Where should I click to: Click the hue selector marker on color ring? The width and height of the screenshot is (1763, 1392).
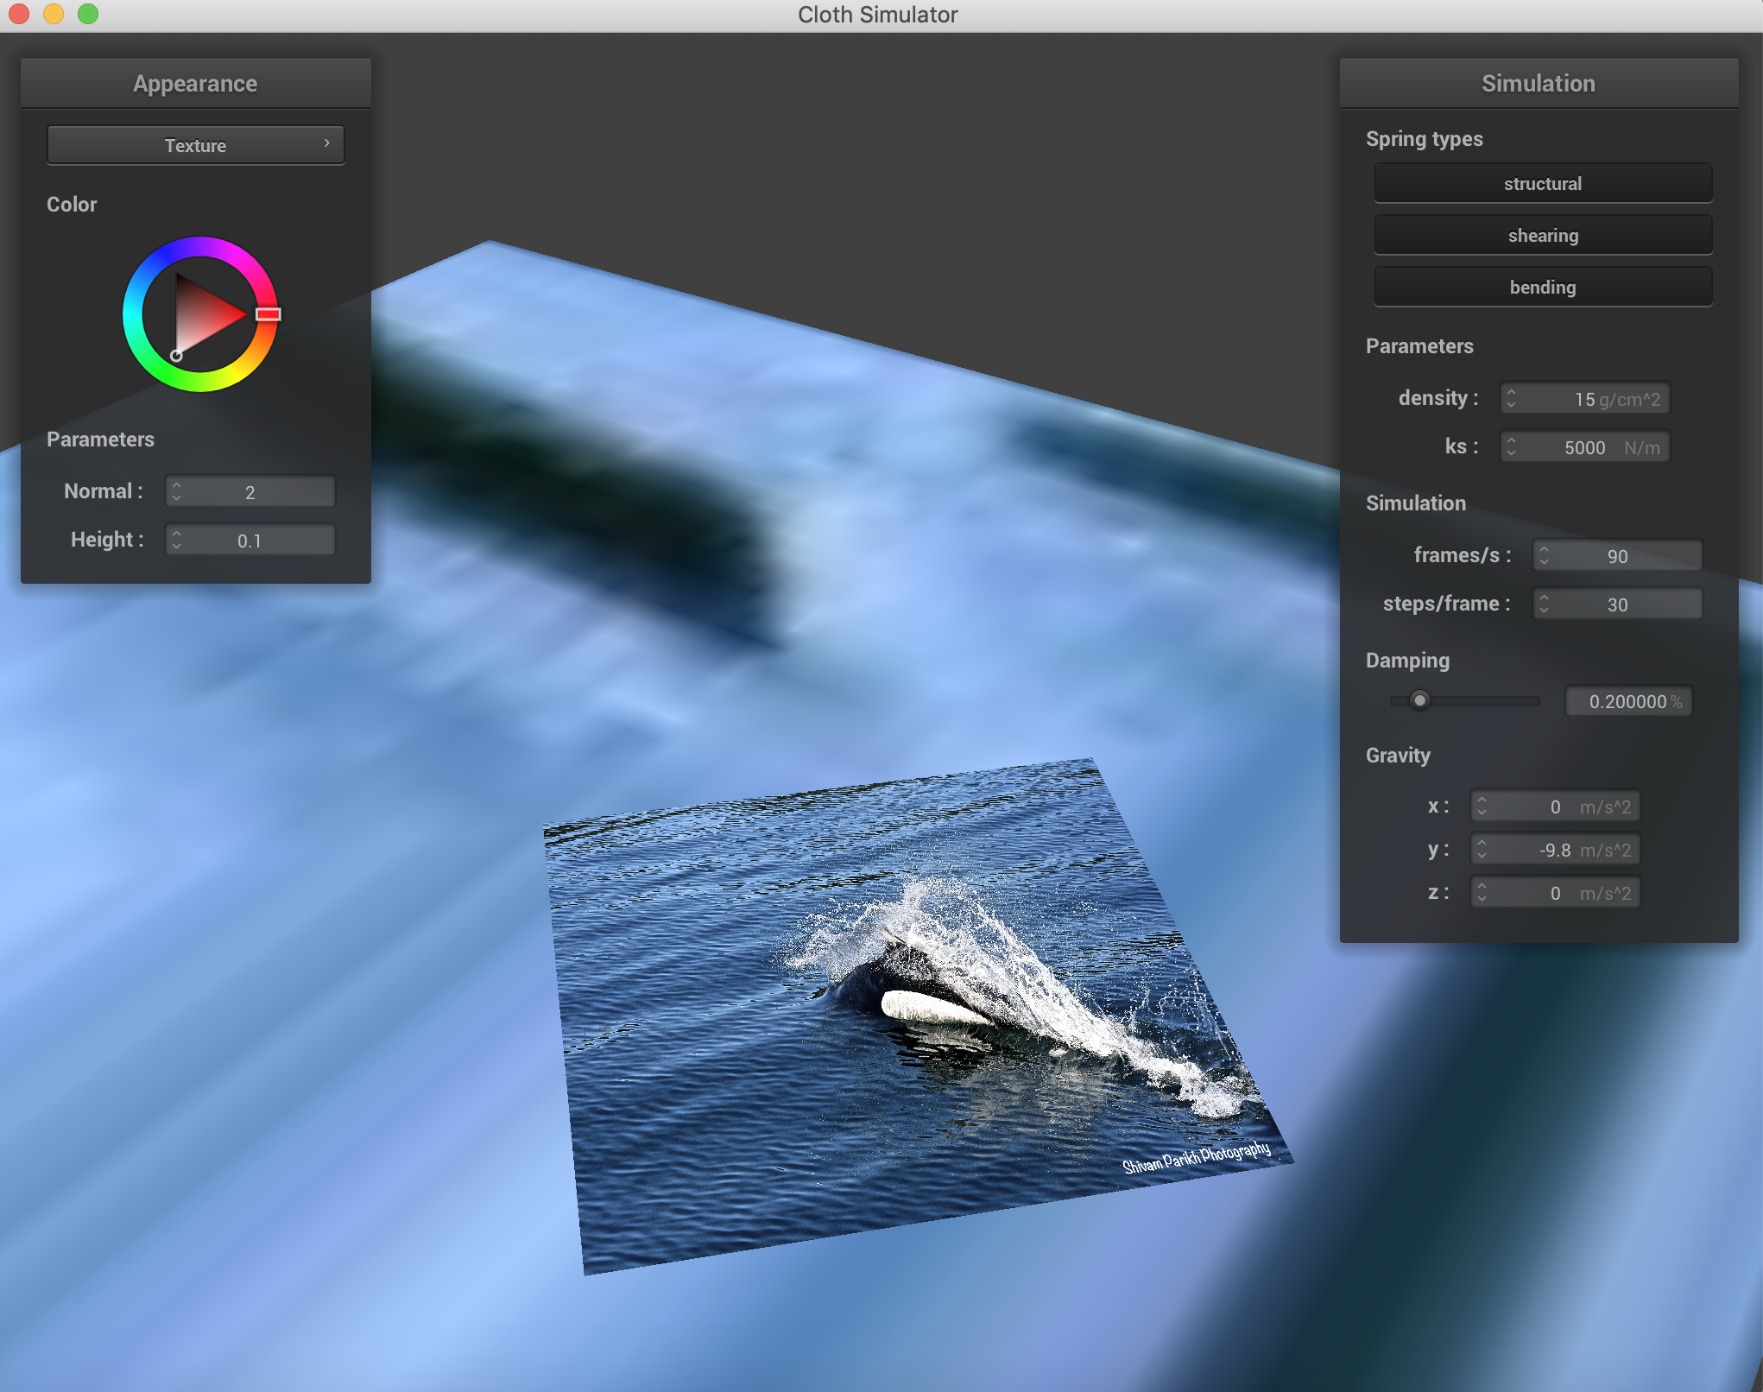click(x=269, y=314)
